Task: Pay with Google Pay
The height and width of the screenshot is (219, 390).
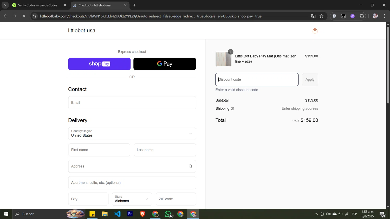Action: tap(165, 64)
